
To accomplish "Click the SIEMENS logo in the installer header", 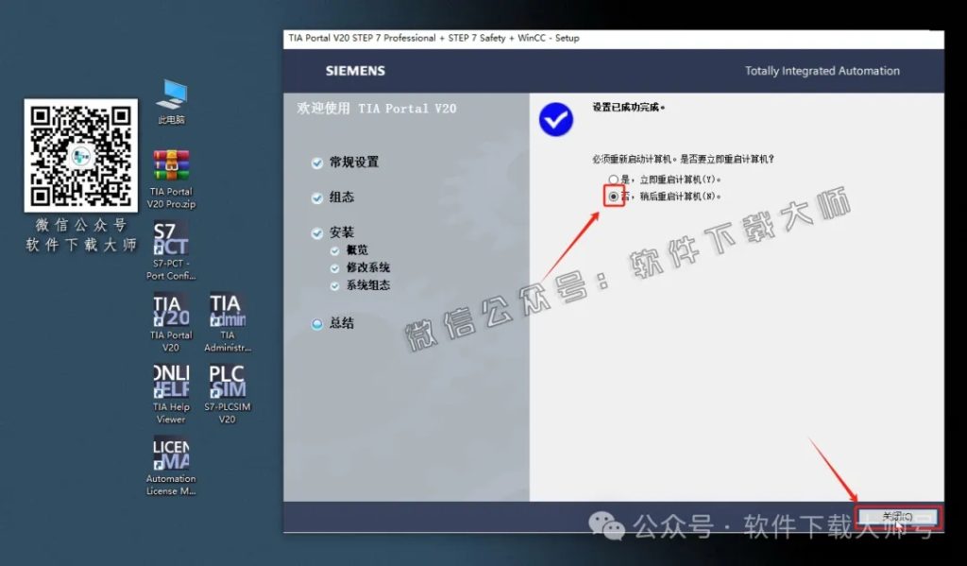I will click(357, 70).
